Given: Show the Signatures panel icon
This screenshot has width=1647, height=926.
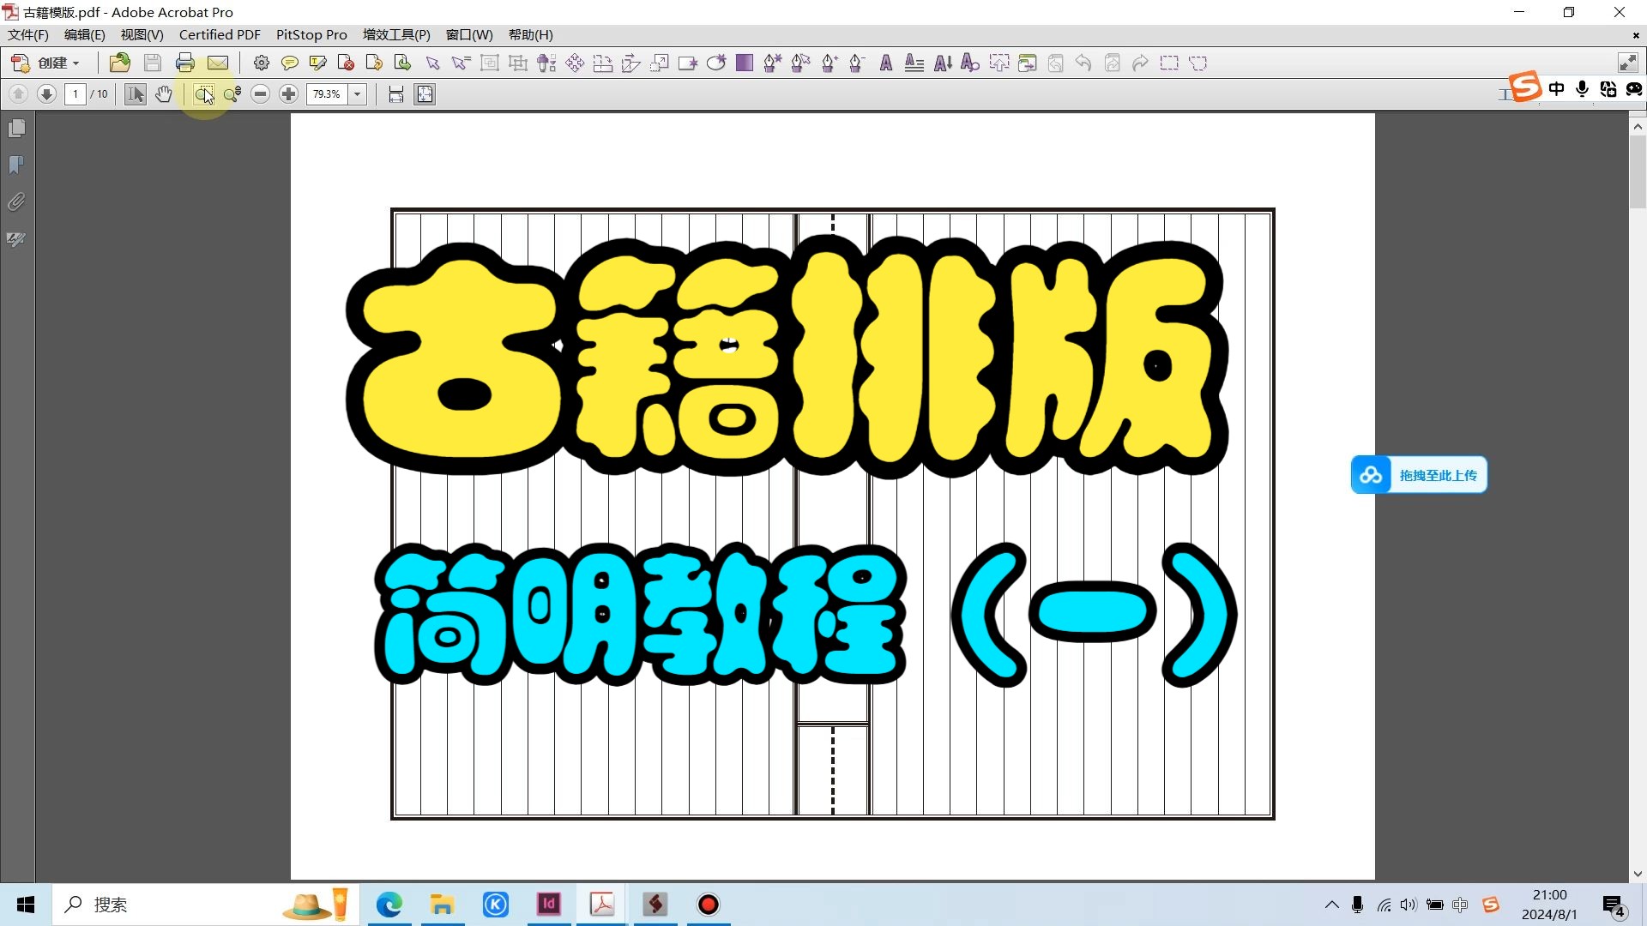Looking at the screenshot, I should pyautogui.click(x=16, y=239).
